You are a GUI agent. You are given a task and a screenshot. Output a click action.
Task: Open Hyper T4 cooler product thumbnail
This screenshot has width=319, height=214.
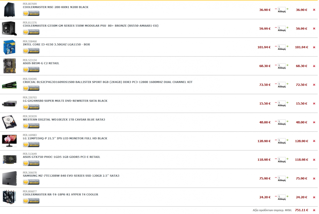9,197
